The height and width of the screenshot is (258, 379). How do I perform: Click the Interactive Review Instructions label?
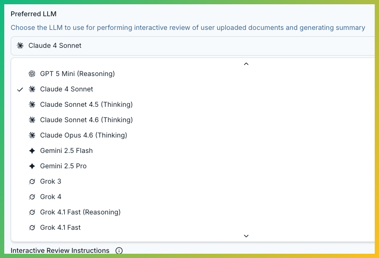pos(60,251)
